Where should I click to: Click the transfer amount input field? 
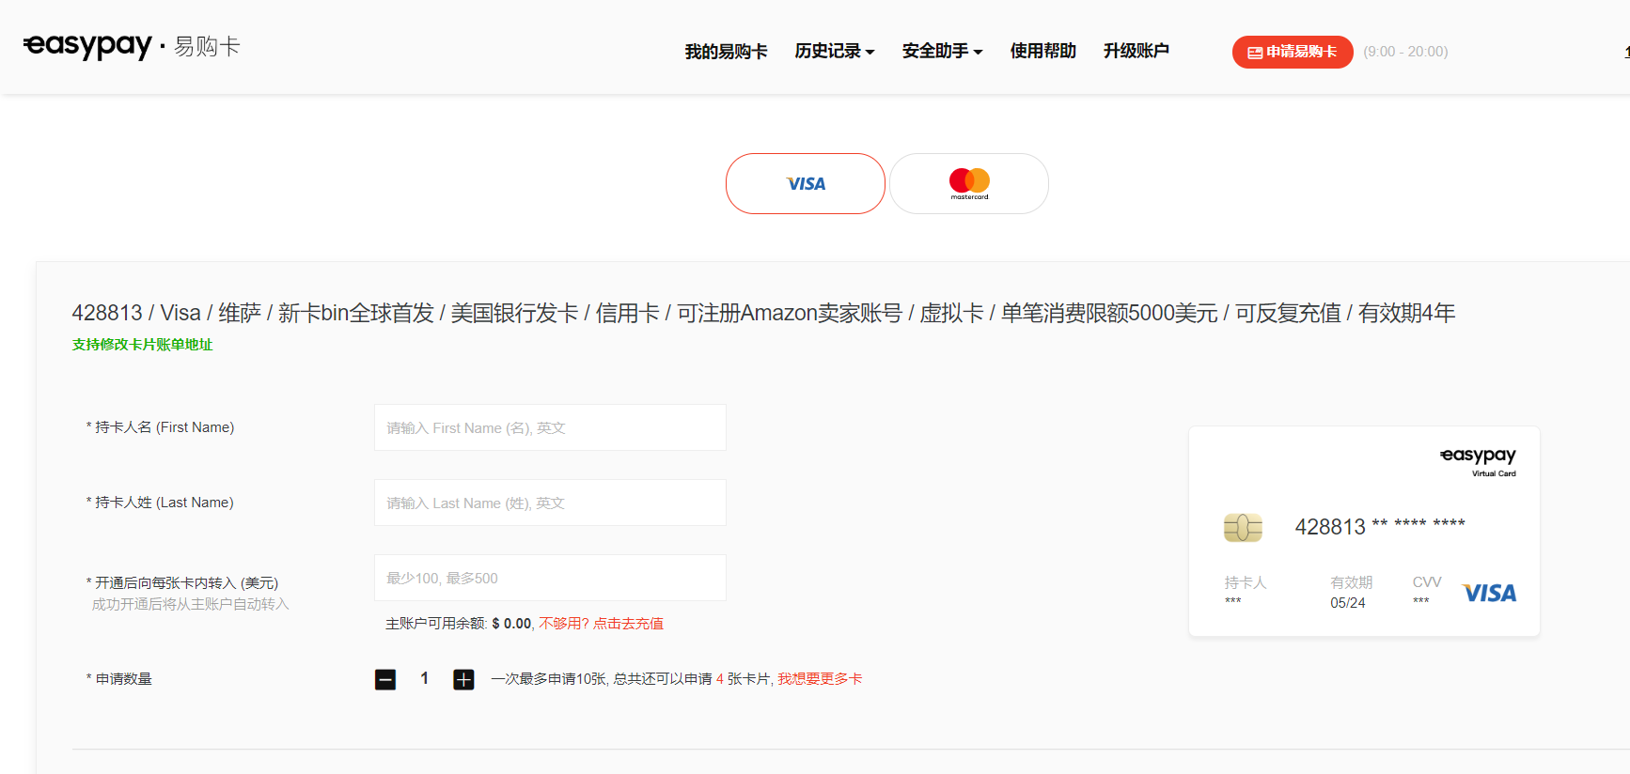[550, 578]
